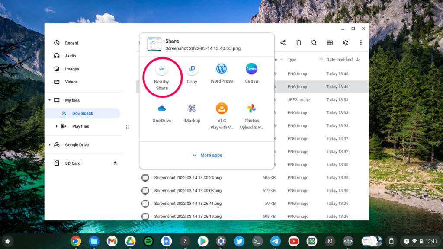
Task: Choose Nearby Share in the share dialog
Action: [162, 77]
